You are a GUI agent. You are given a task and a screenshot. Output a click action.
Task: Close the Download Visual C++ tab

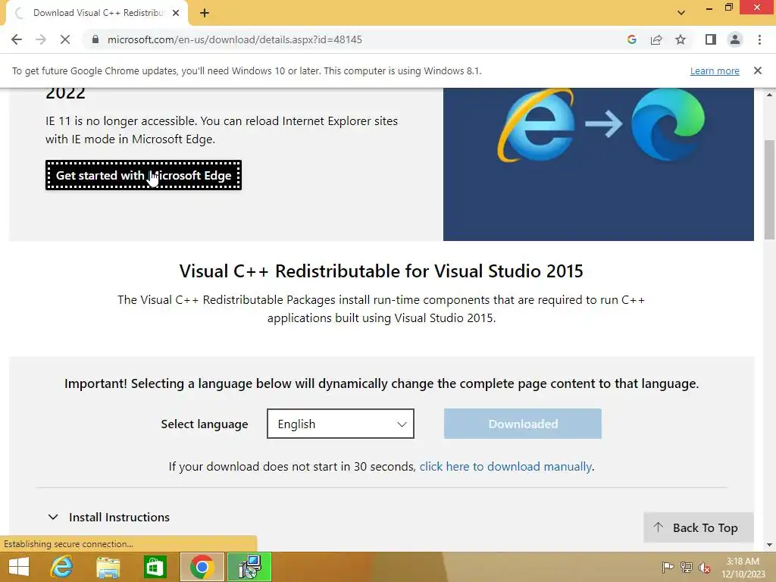pos(176,13)
